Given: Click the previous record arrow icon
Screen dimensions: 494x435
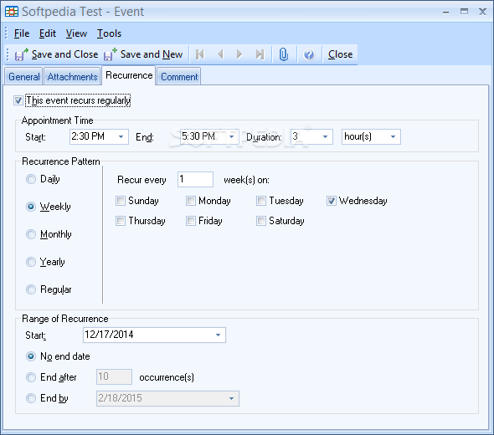Looking at the screenshot, I should tap(220, 54).
